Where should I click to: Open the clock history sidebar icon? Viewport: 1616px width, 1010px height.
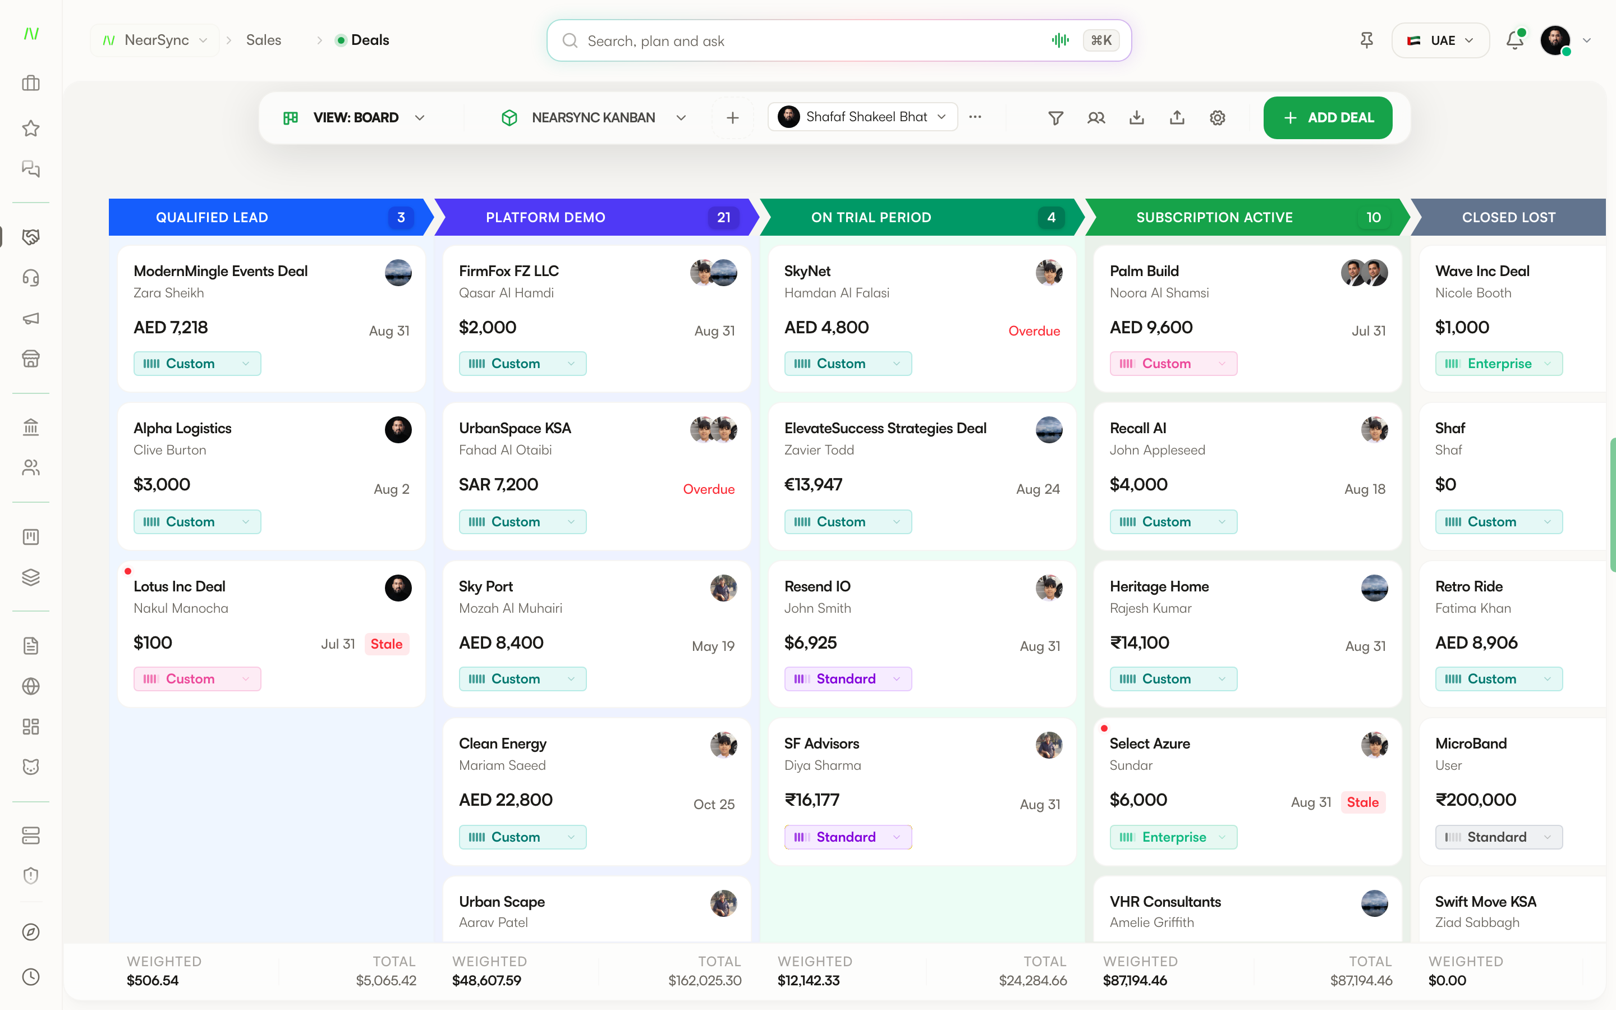(x=31, y=976)
